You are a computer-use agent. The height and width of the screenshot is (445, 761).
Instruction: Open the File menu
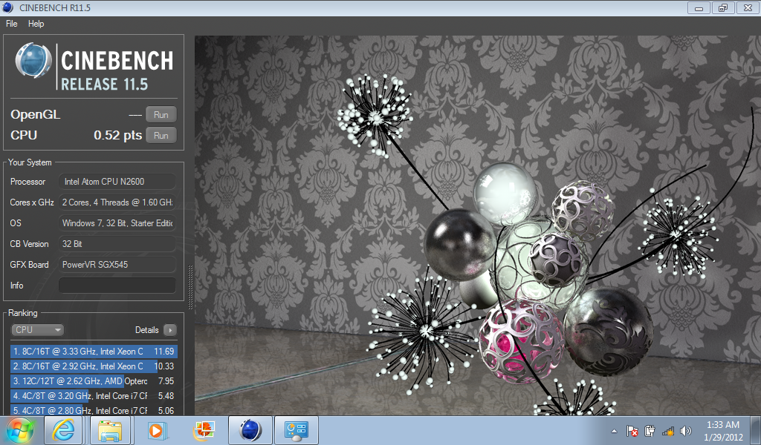(12, 24)
